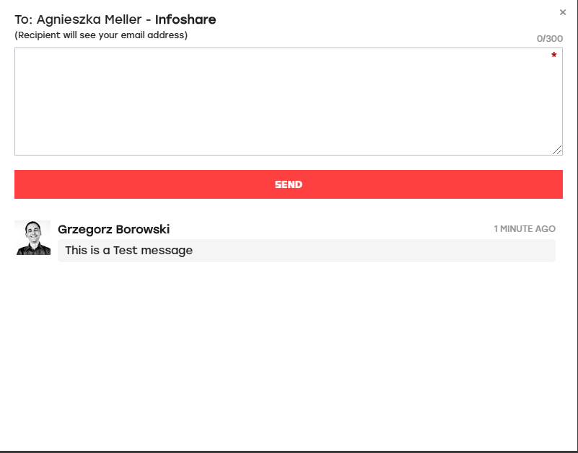Click the surname 'Borowski' above the message
Screen dimensions: 578x453
143,229
